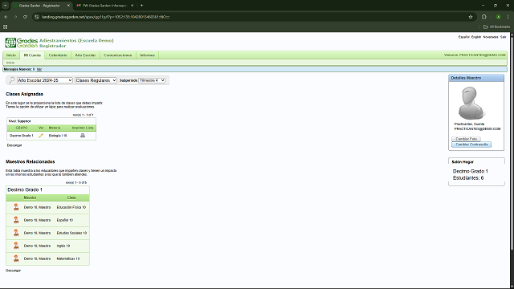The image size is (514, 289).
Task: Close the Grades Garden - Registrador tab
Action: click(68, 6)
